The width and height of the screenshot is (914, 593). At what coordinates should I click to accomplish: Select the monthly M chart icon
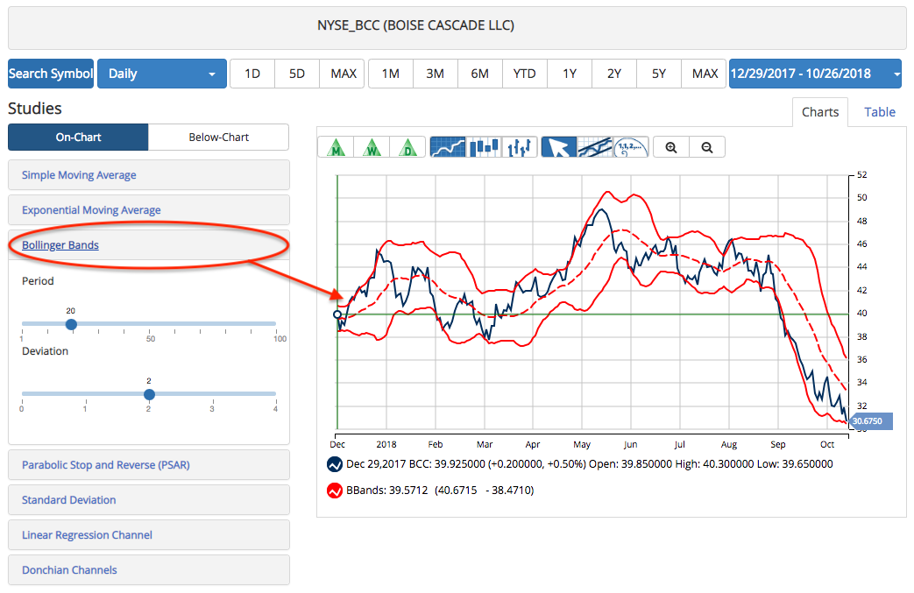tap(336, 147)
